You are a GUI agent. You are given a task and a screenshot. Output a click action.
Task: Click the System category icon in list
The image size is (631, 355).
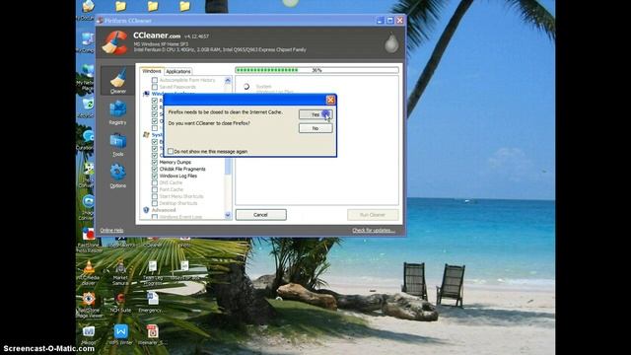click(x=146, y=135)
